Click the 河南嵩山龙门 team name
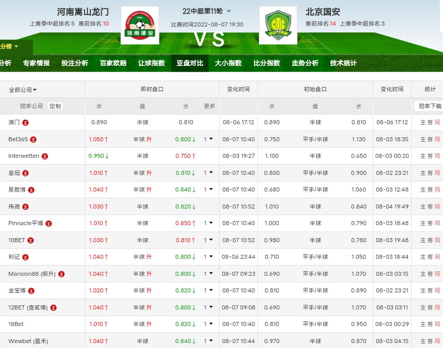 (83, 12)
